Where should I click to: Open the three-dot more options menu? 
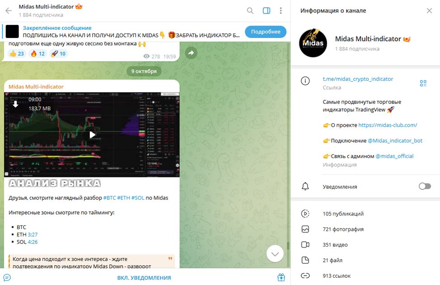[281, 11]
